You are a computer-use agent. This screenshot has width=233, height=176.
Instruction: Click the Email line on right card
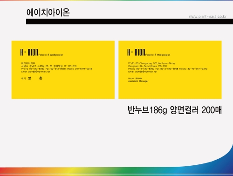click(x=143, y=72)
